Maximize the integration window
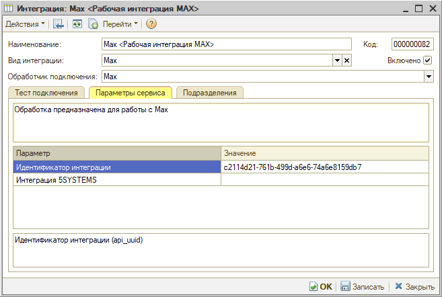The height and width of the screenshot is (297, 442). pos(418,8)
